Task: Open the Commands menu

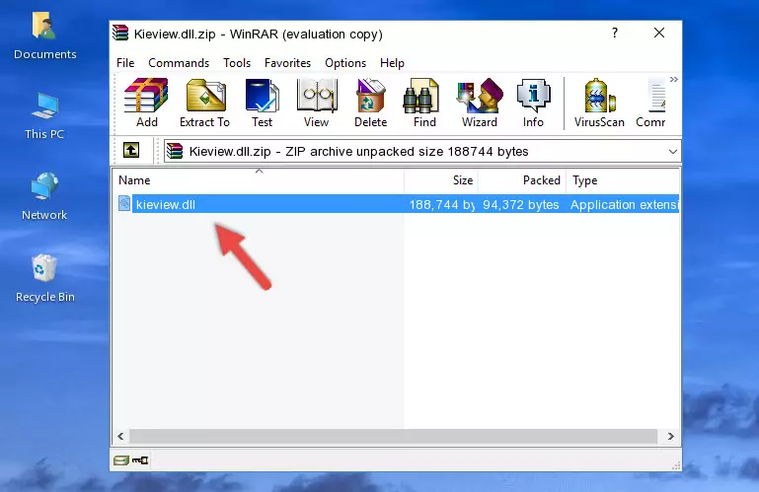Action: click(x=179, y=63)
